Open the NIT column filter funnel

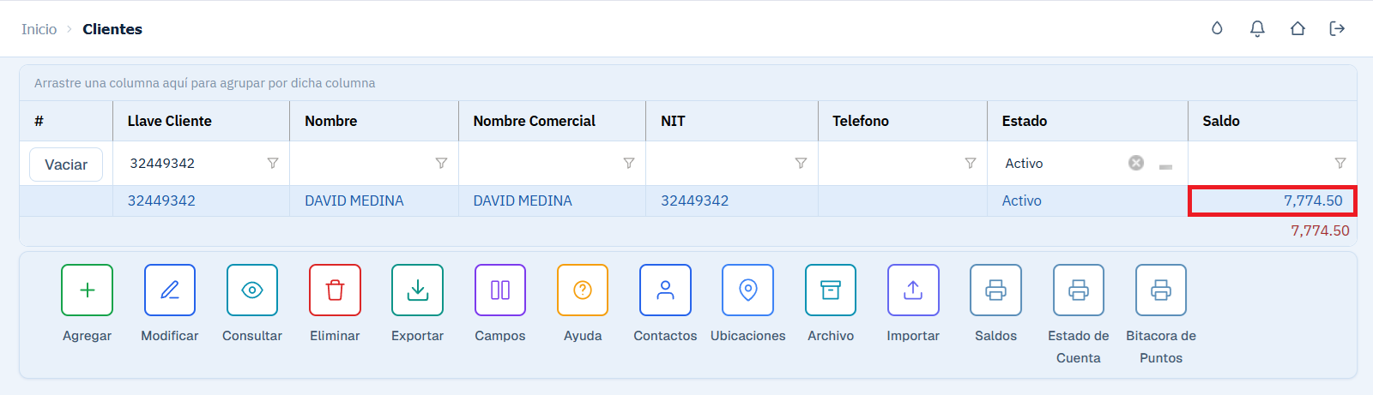point(801,163)
